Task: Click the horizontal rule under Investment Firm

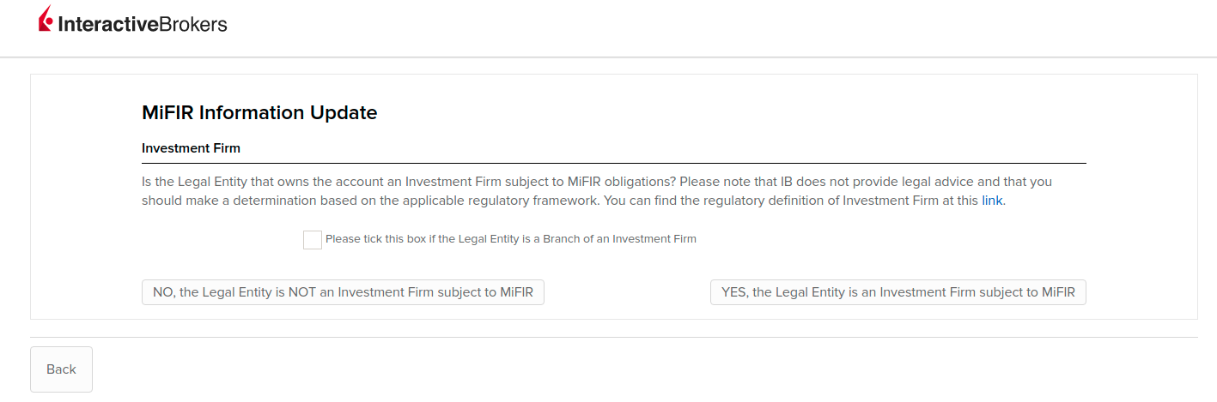Action: [614, 163]
